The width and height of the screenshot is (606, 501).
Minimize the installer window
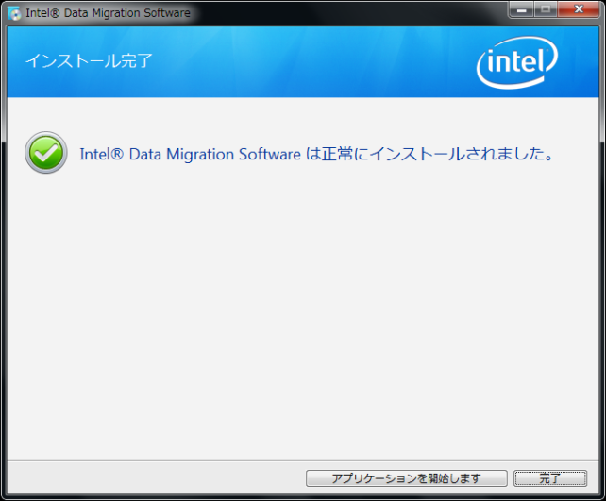point(522,11)
